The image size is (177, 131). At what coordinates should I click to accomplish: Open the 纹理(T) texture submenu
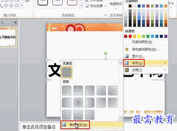(146, 70)
